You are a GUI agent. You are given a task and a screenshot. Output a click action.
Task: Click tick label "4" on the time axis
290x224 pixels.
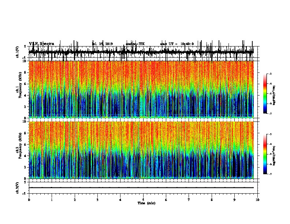[120, 200]
